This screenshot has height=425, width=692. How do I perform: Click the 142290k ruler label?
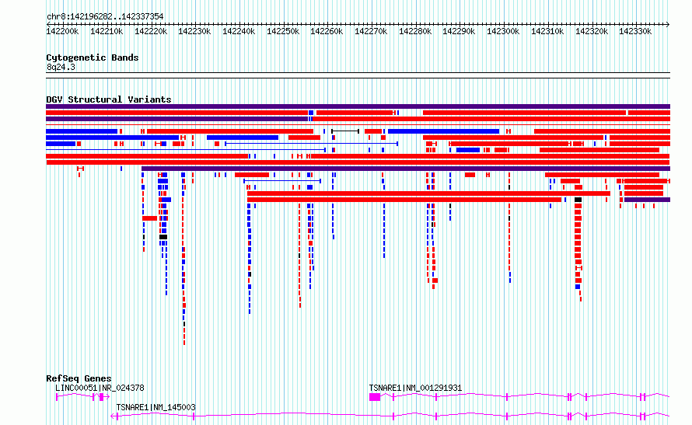point(459,32)
